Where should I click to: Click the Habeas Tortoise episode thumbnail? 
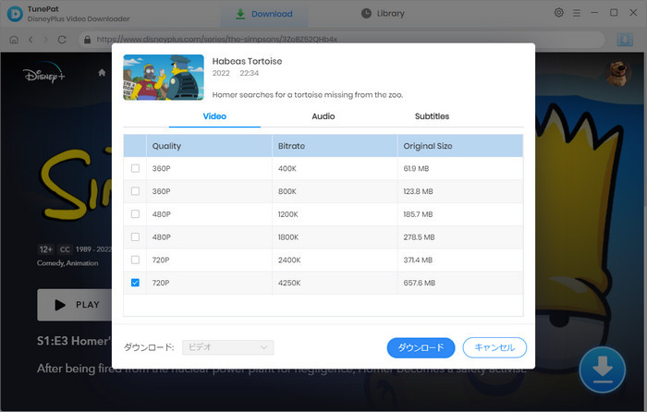coord(164,78)
